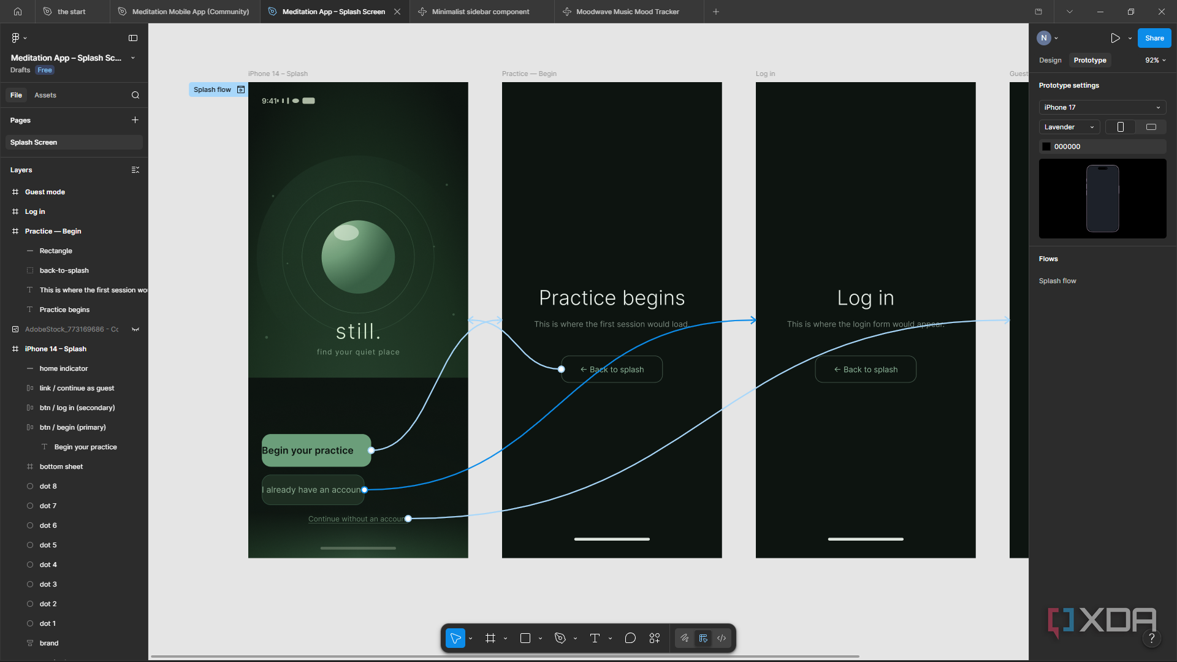The height and width of the screenshot is (662, 1177).
Task: Select landscape device orientation
Action: [1151, 127]
